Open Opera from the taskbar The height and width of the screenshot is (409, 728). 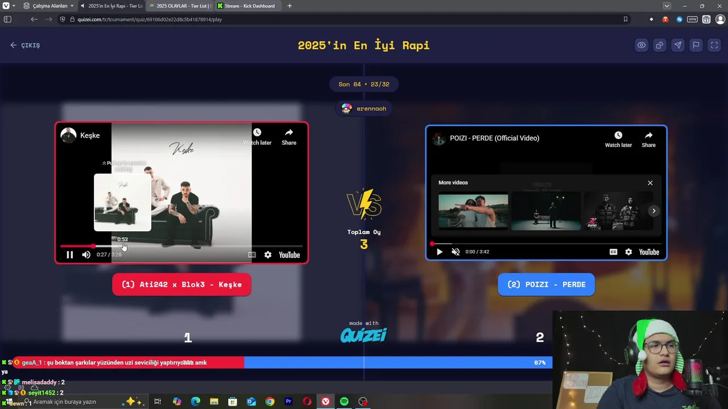(x=307, y=402)
